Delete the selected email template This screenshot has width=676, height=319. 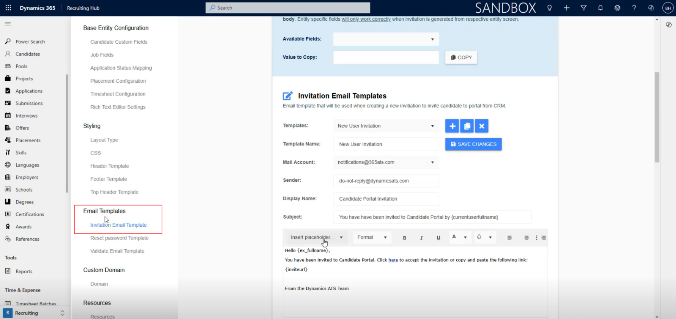coord(482,126)
